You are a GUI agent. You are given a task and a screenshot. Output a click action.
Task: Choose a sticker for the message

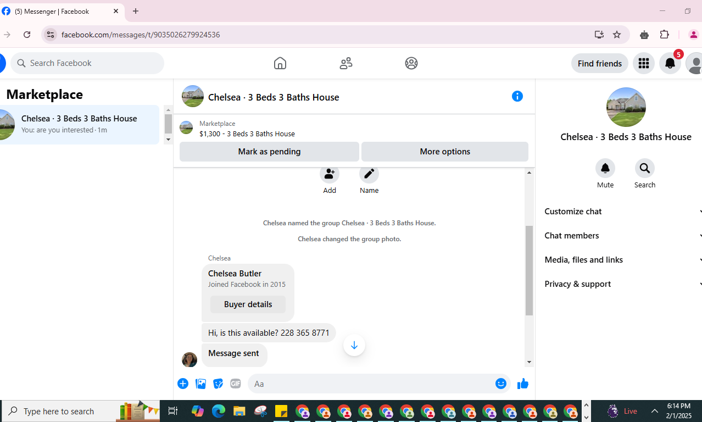tap(218, 384)
